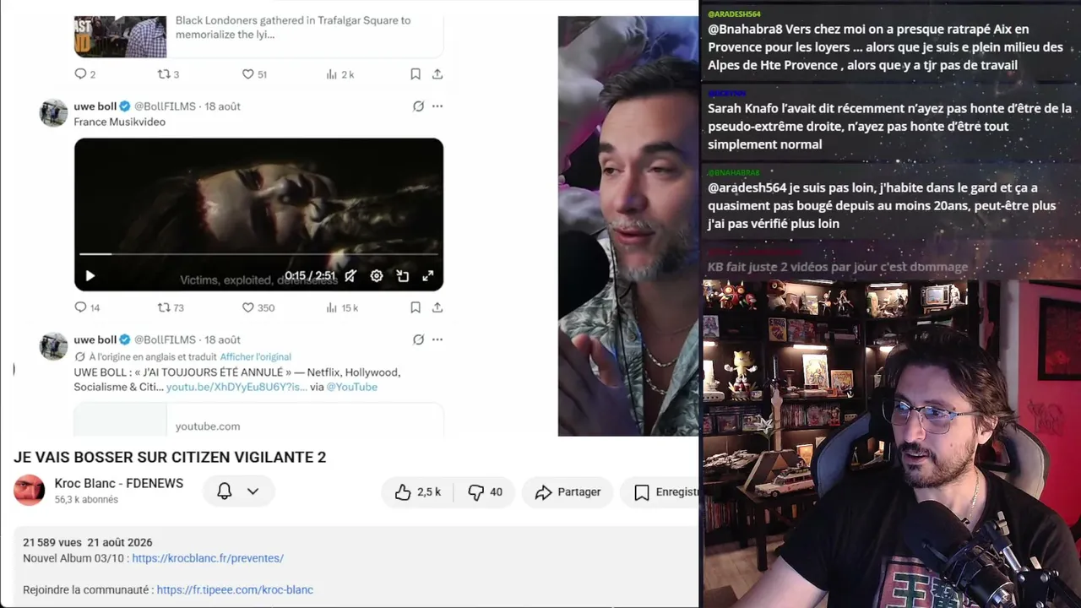
Task: Seek using the tweet video progress bar
Action: coord(258,253)
